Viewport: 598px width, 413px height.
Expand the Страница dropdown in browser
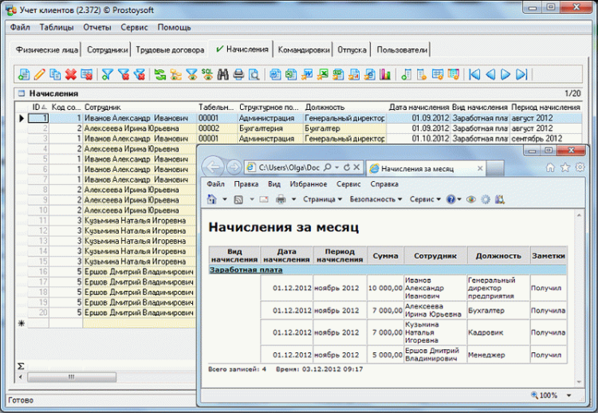click(x=319, y=199)
